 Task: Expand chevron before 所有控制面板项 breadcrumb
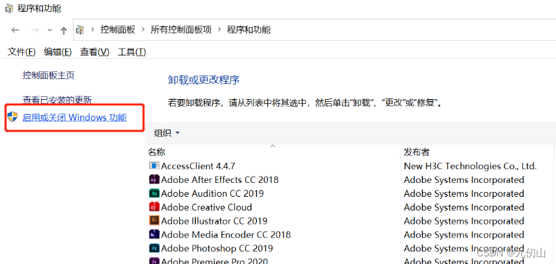point(143,30)
